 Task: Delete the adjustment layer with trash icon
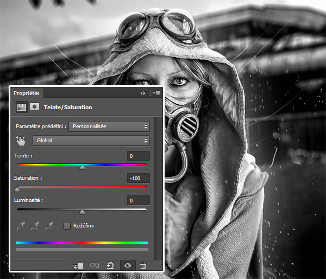point(143,265)
